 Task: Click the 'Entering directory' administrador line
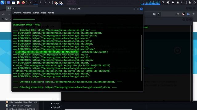67,82
